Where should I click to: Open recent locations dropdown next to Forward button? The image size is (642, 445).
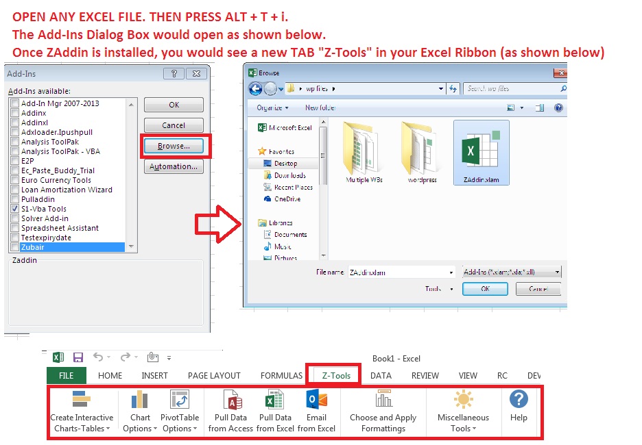point(281,89)
